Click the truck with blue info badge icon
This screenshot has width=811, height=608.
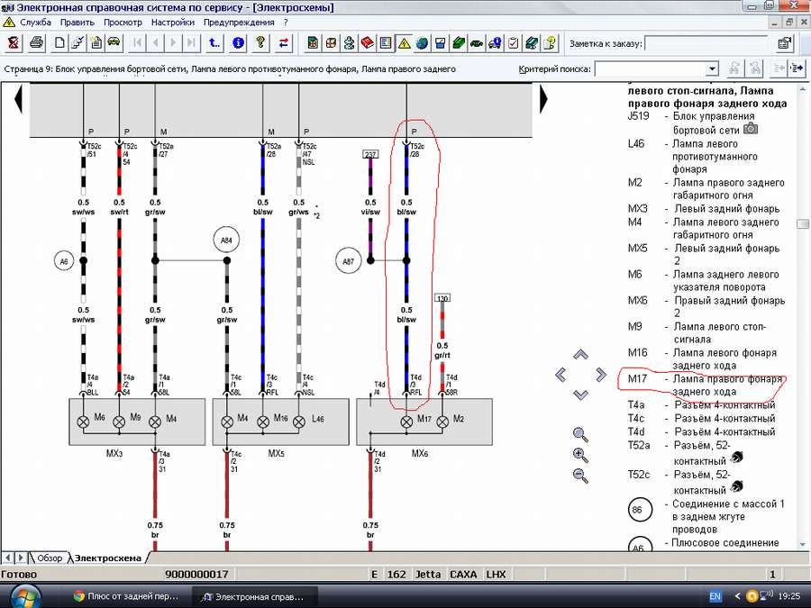[495, 43]
